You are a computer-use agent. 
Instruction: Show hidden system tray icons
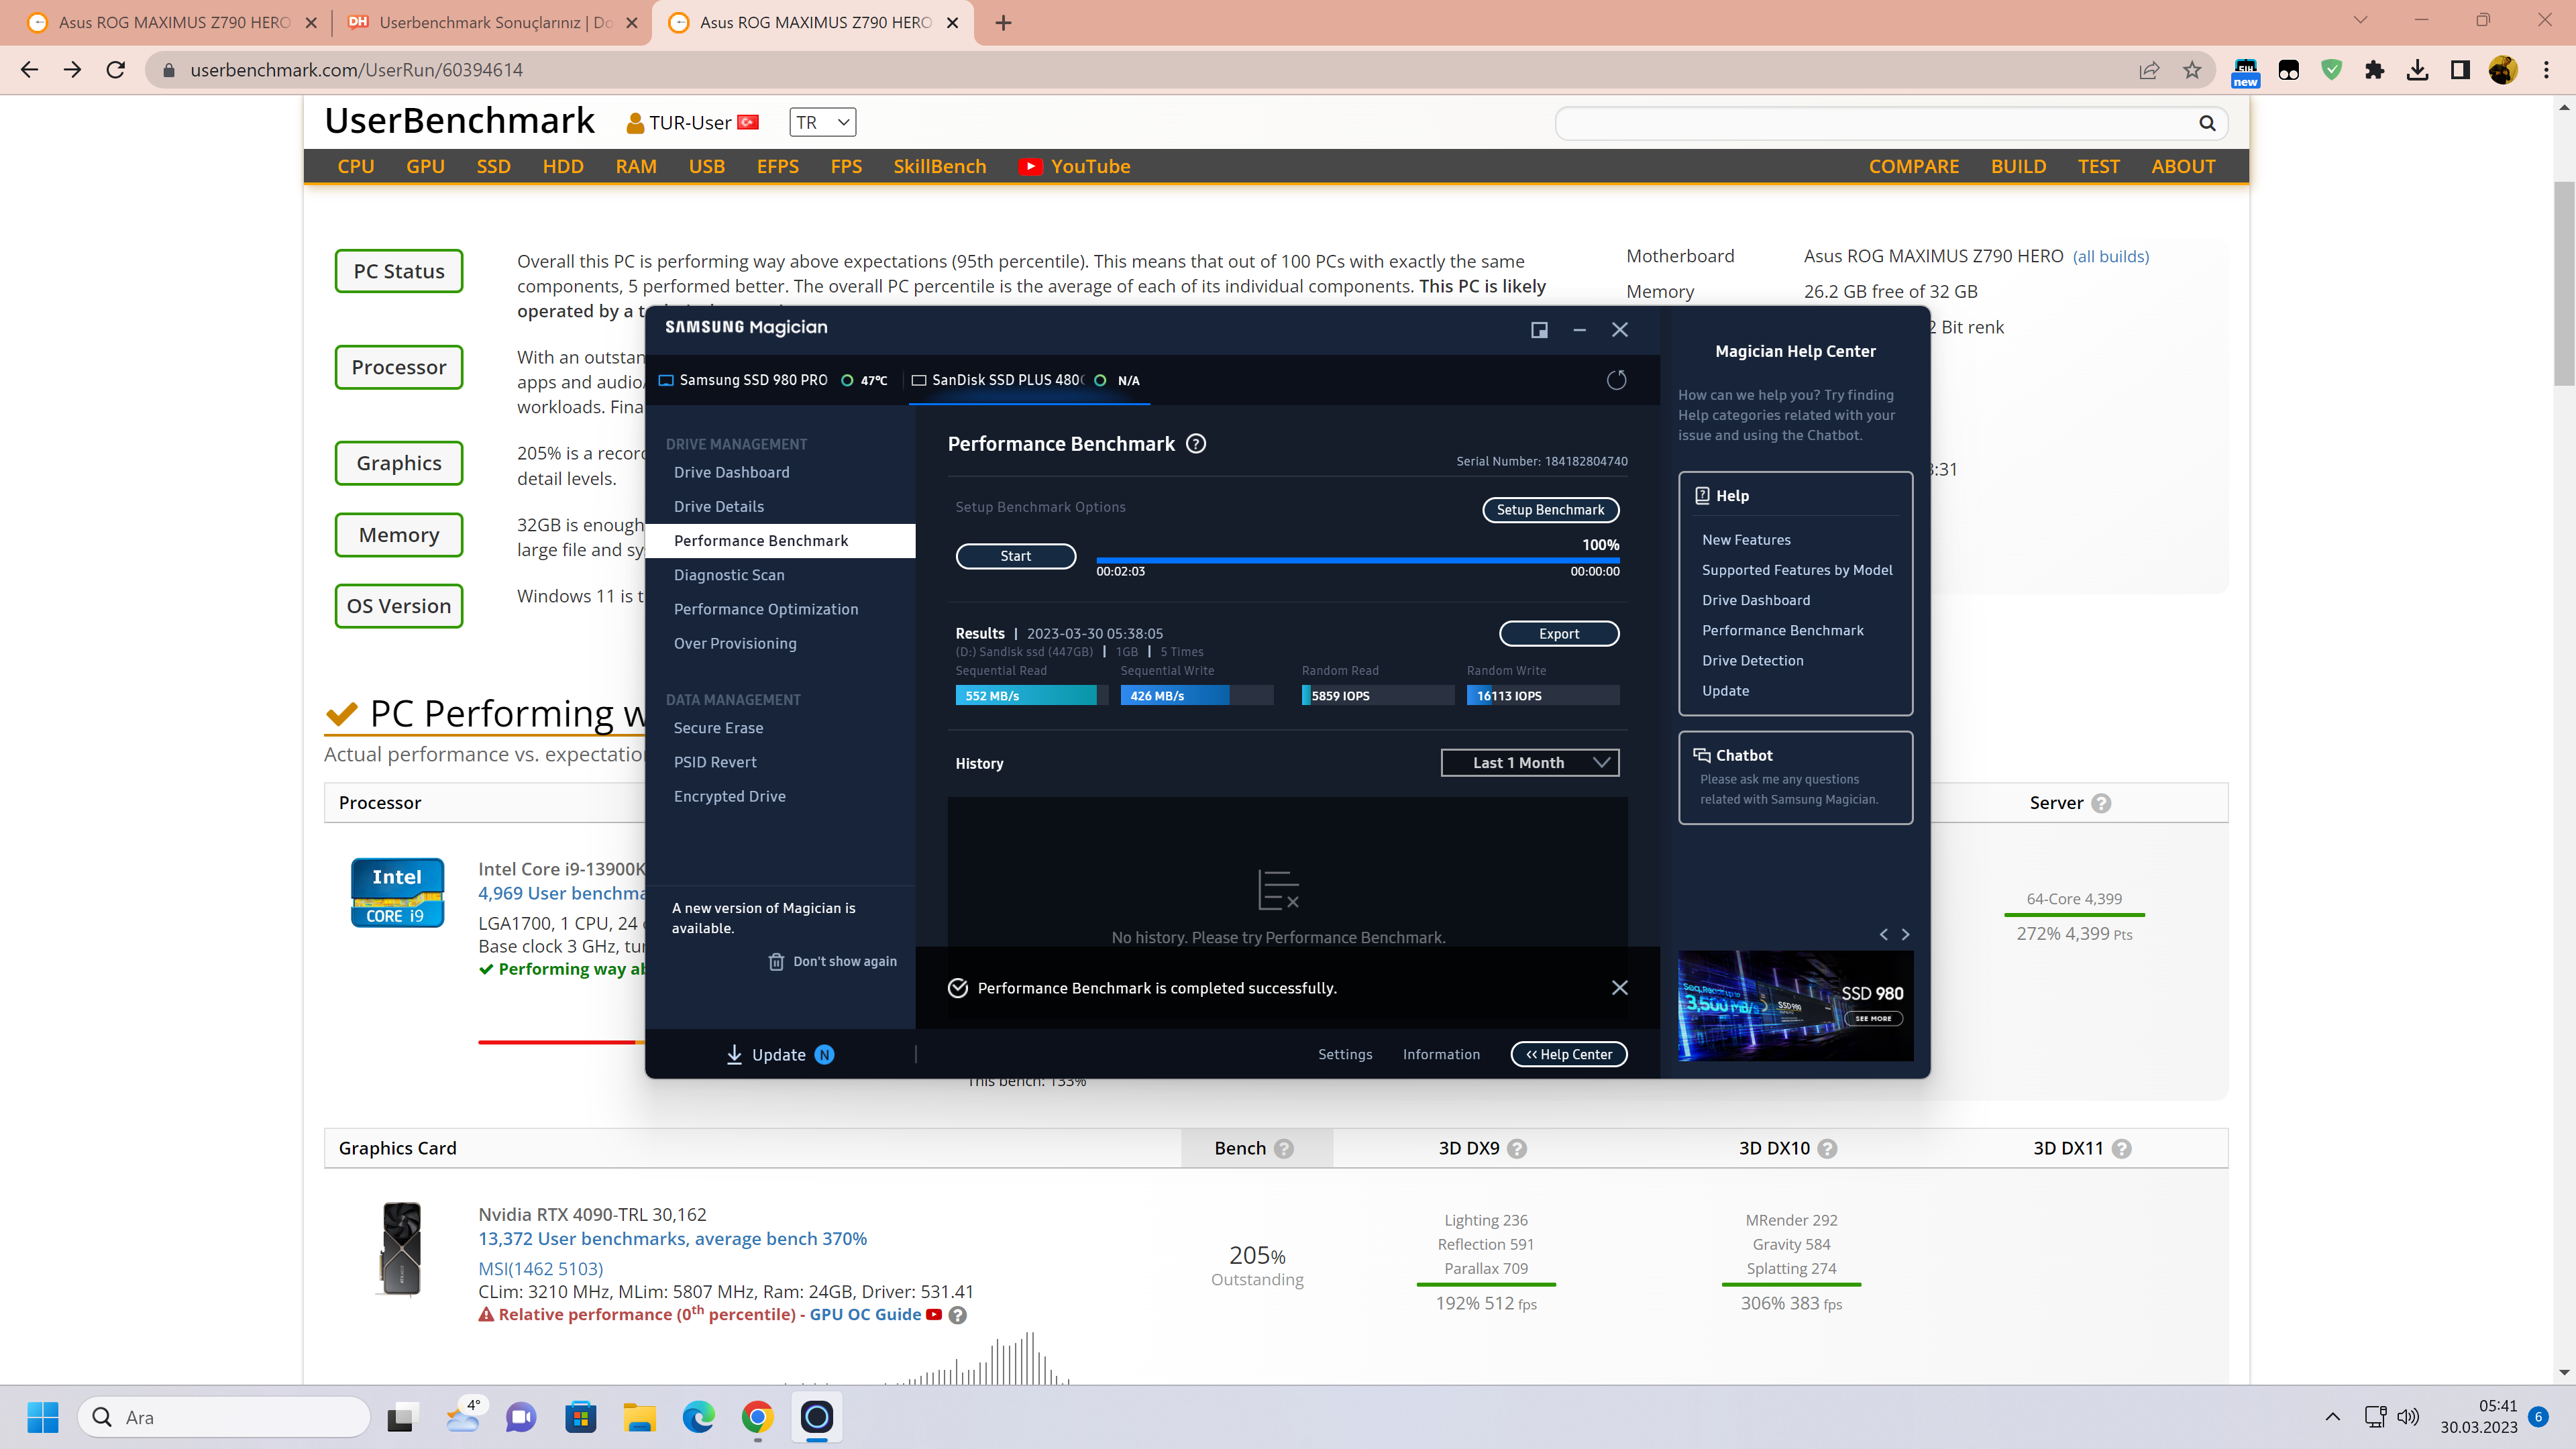pos(2332,1416)
